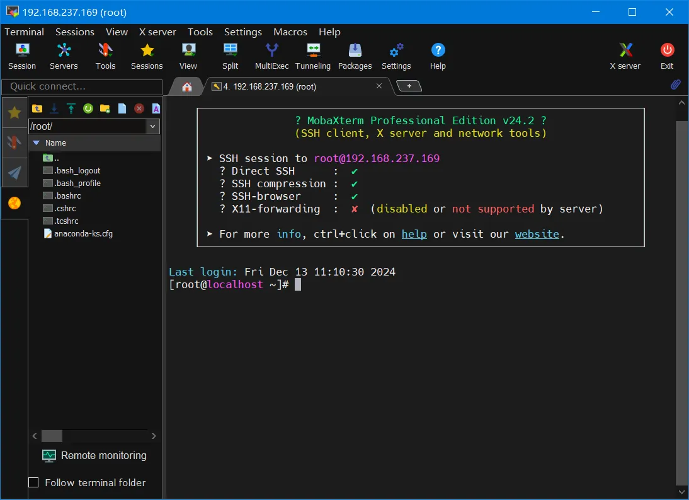Open the X server menu
The width and height of the screenshot is (689, 500).
coord(157,32)
